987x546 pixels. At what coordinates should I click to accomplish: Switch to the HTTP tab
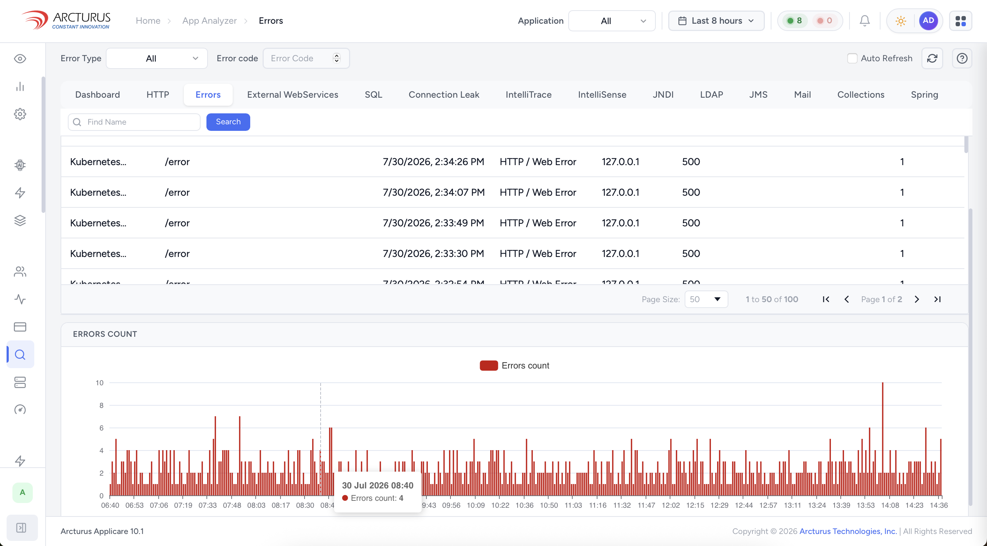coord(158,94)
